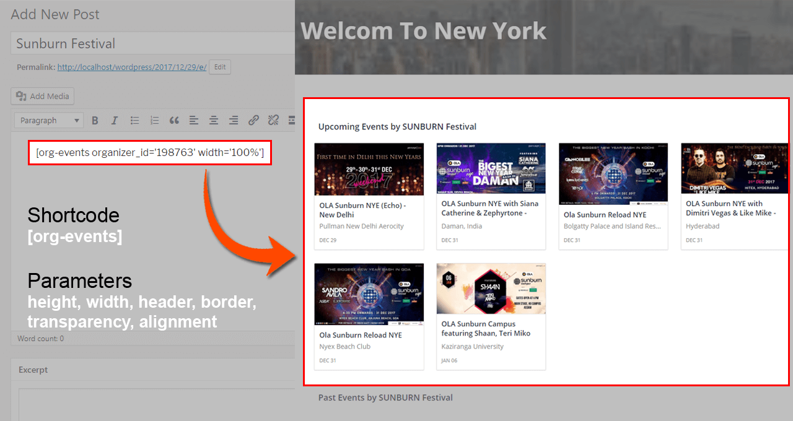793x421 pixels.
Task: Click the Sunburn Festival title field
Action: (153, 44)
